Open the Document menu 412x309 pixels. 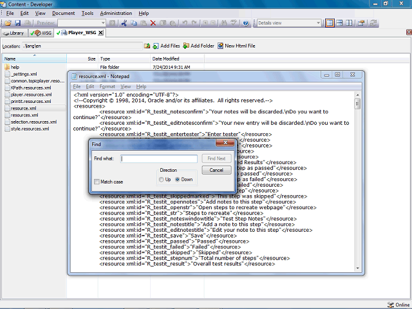(x=63, y=14)
